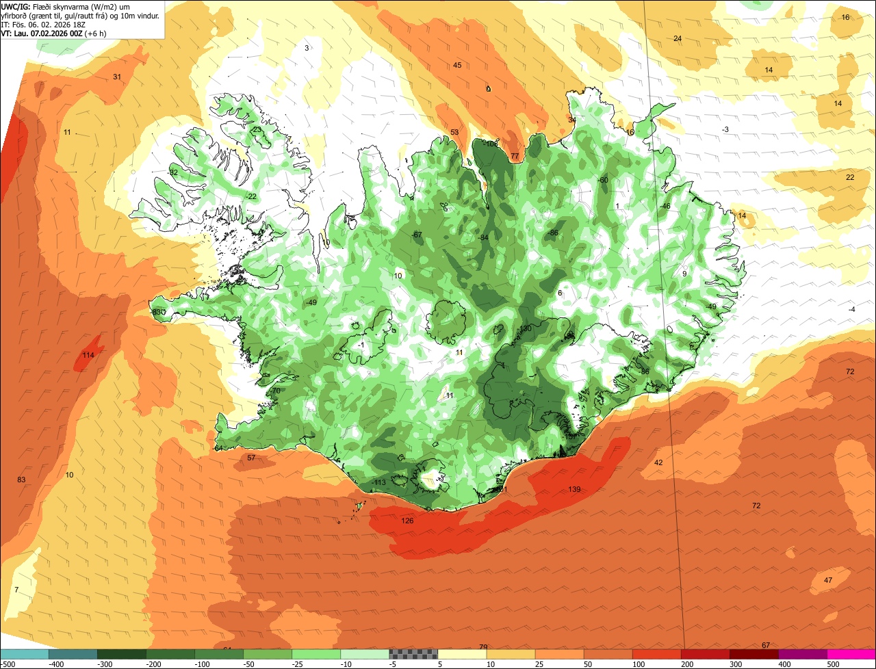Click the red-orange swatch between 100 and 200

click(x=656, y=654)
